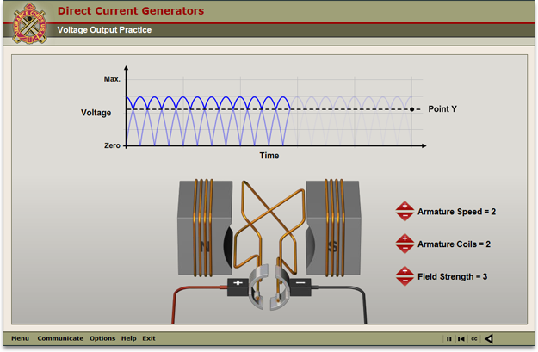Click the Zero axis label
The width and height of the screenshot is (538, 352).
pyautogui.click(x=112, y=145)
